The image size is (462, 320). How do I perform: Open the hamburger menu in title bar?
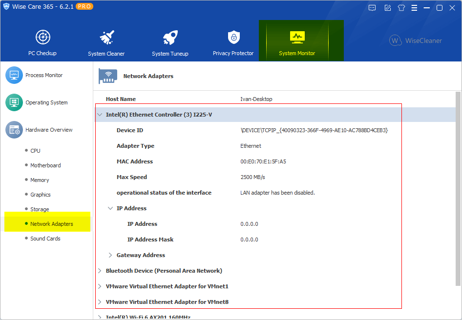(x=414, y=8)
